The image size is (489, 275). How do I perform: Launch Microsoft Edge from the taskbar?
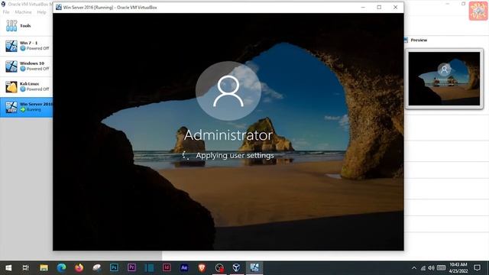pyautogui.click(x=61, y=268)
